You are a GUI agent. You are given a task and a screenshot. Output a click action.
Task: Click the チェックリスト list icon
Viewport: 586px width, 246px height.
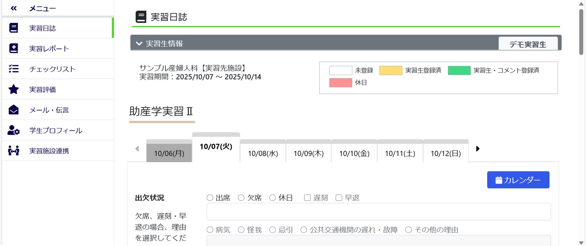(x=14, y=69)
